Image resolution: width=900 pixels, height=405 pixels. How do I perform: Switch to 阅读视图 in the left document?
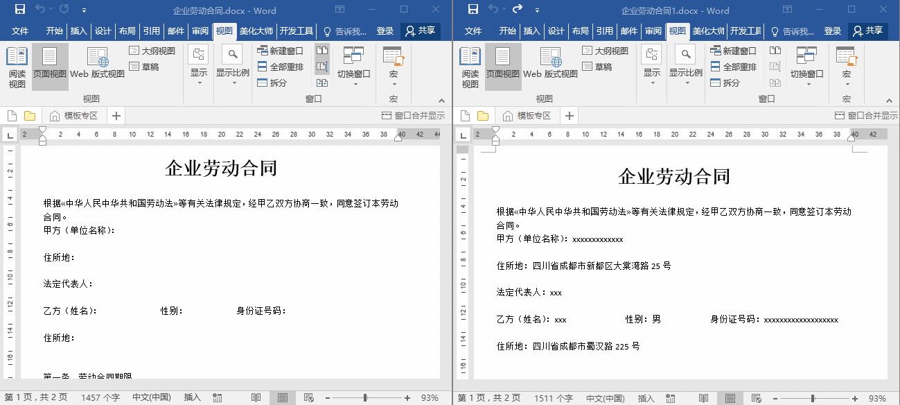17,68
